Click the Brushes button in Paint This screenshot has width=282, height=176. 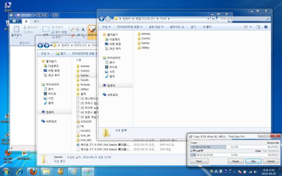coord(92,32)
